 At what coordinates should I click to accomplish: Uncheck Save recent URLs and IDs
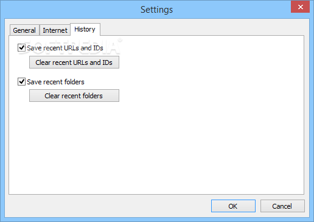21,48
